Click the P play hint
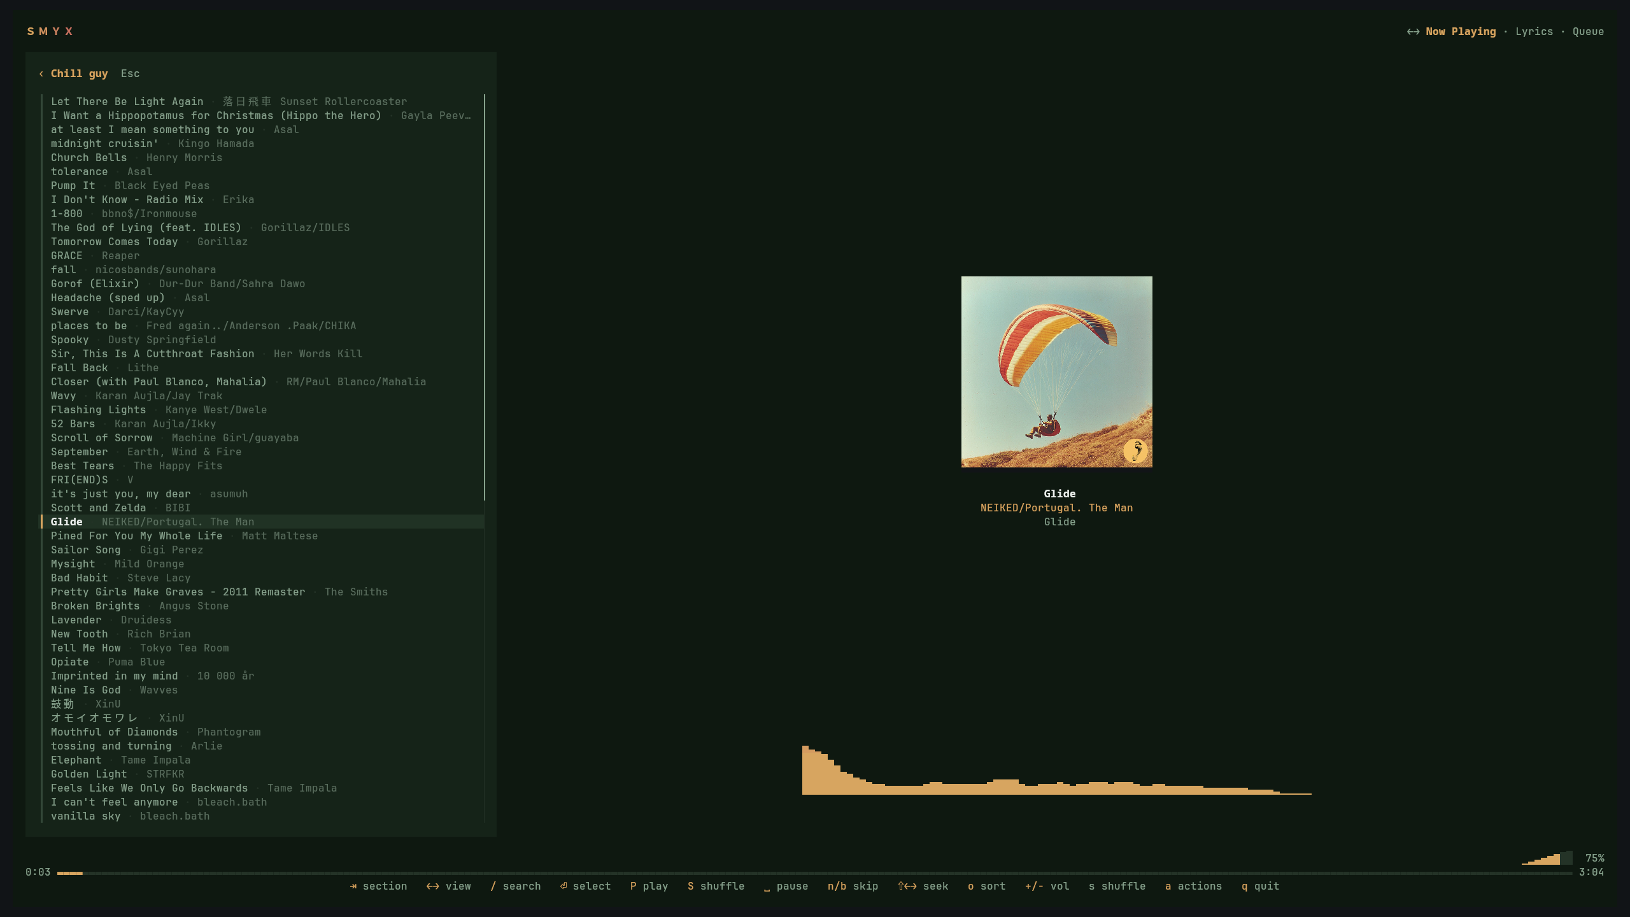Viewport: 1630px width, 917px height. pyautogui.click(x=649, y=886)
